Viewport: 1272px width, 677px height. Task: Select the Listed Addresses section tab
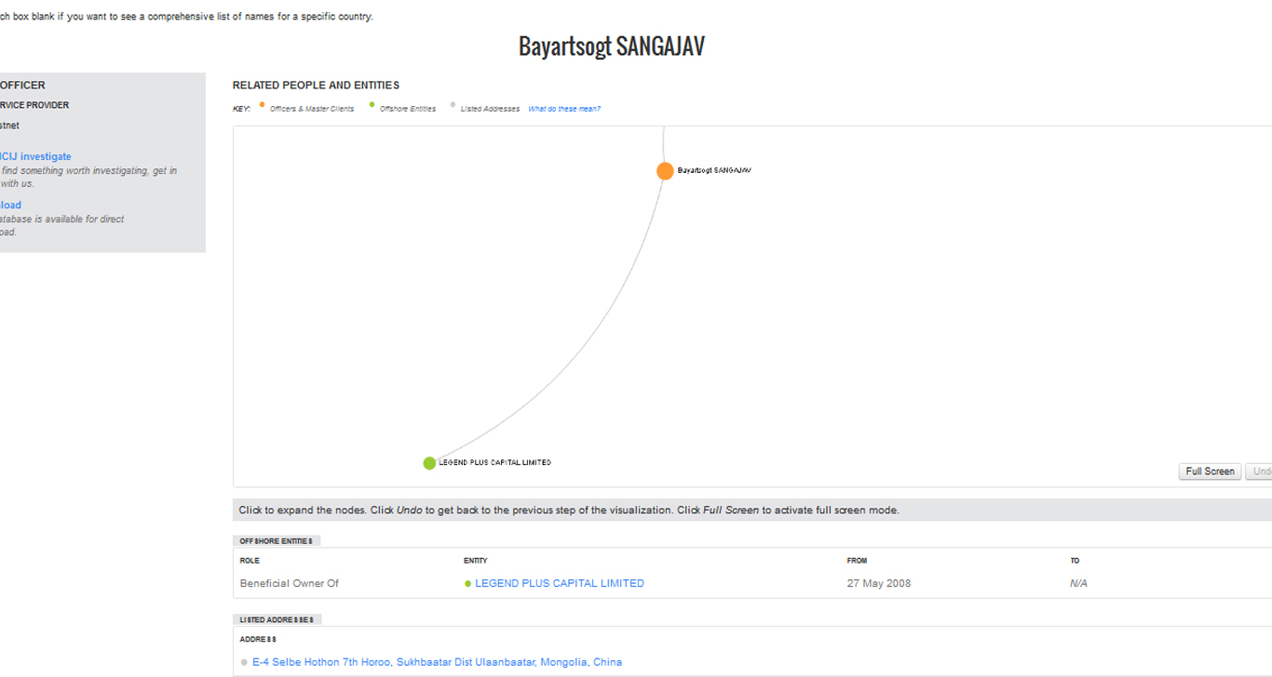coord(277,620)
